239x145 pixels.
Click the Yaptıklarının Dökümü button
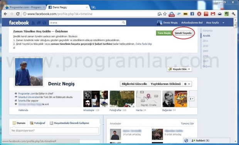(x=166, y=84)
